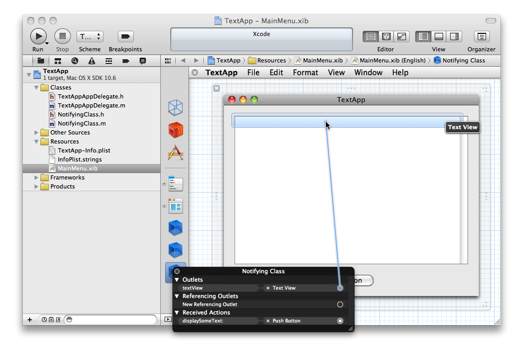The image size is (527, 350).
Task: Select the Version editor icon
Action: 402,37
